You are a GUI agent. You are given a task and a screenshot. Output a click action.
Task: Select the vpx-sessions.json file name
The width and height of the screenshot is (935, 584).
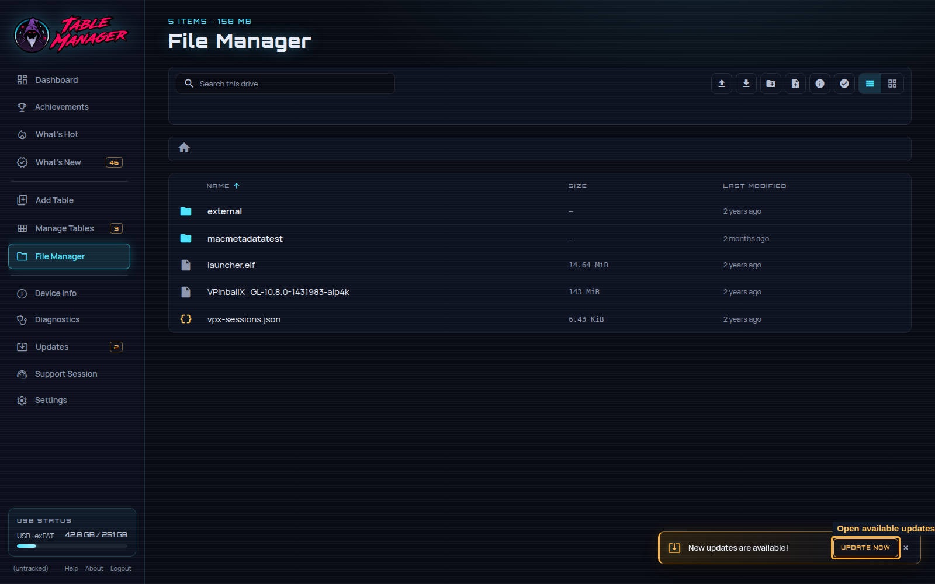point(244,319)
